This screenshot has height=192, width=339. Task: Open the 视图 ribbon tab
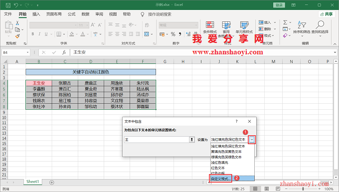click(113, 14)
